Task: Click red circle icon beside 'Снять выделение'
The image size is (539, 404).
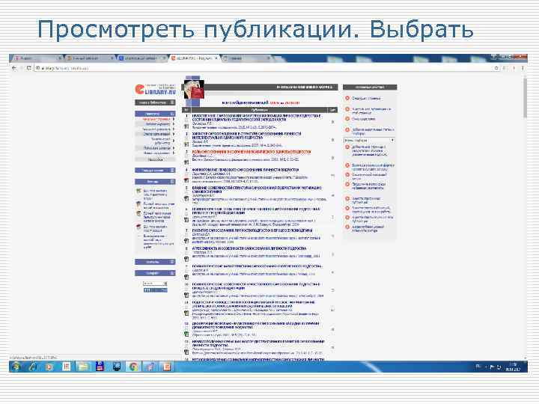Action: [347, 119]
